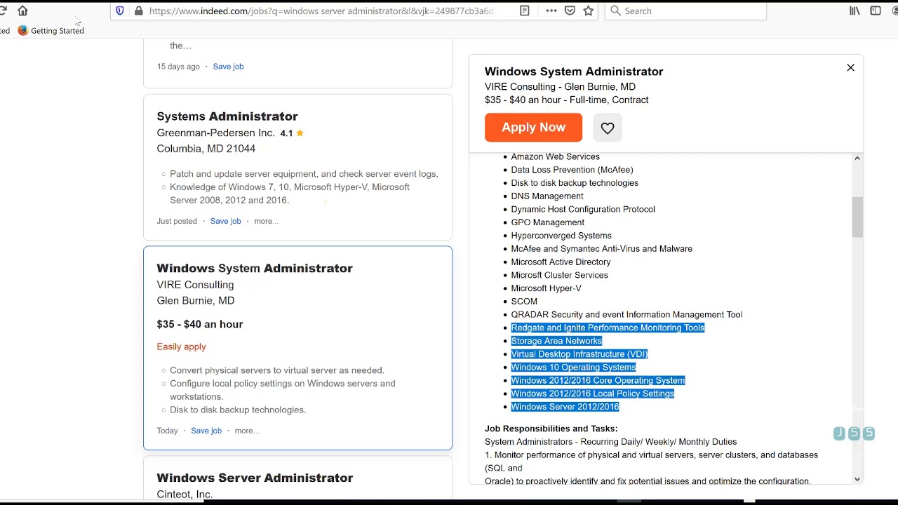Click highlighted 'Windows 10 Operating Systems' item
Image resolution: width=898 pixels, height=505 pixels.
click(x=573, y=368)
